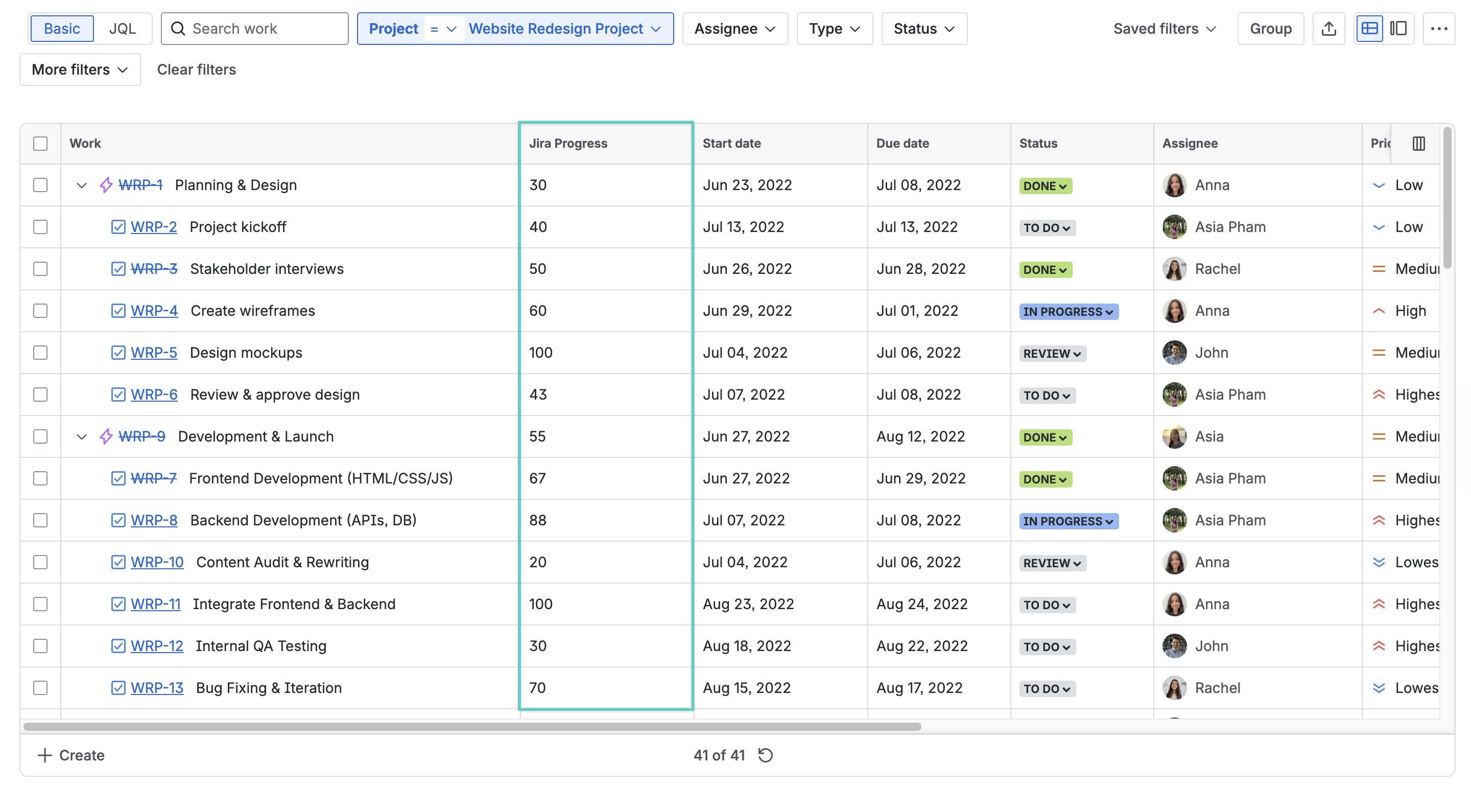Toggle the select-all checkbox in header
1471x786 pixels.
(40, 144)
